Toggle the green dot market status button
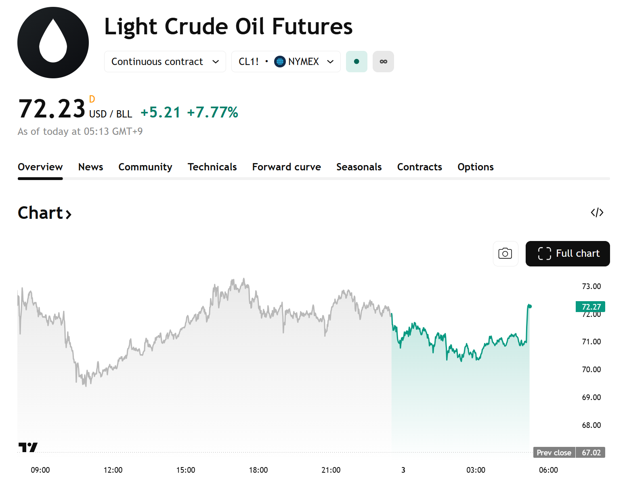Viewport: 627px width, 482px height. click(356, 62)
